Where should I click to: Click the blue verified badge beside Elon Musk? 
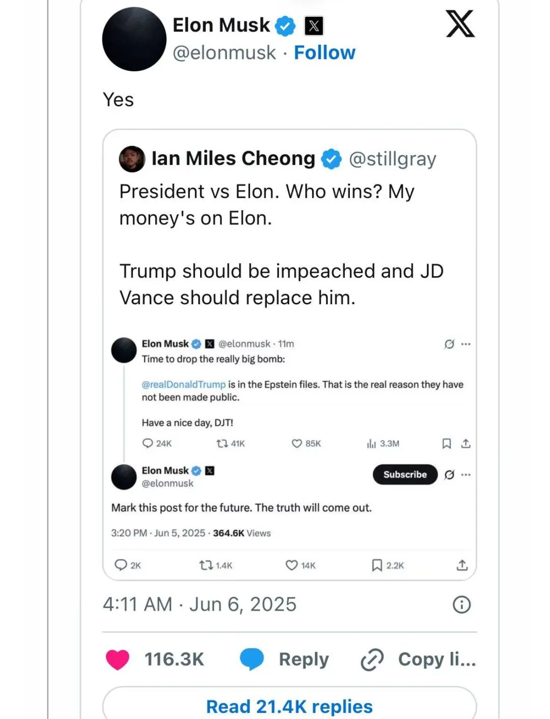pos(285,26)
